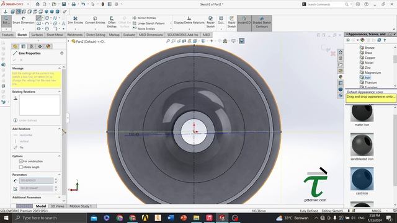Click Linear Sketch Pattern tool

[x=148, y=24]
